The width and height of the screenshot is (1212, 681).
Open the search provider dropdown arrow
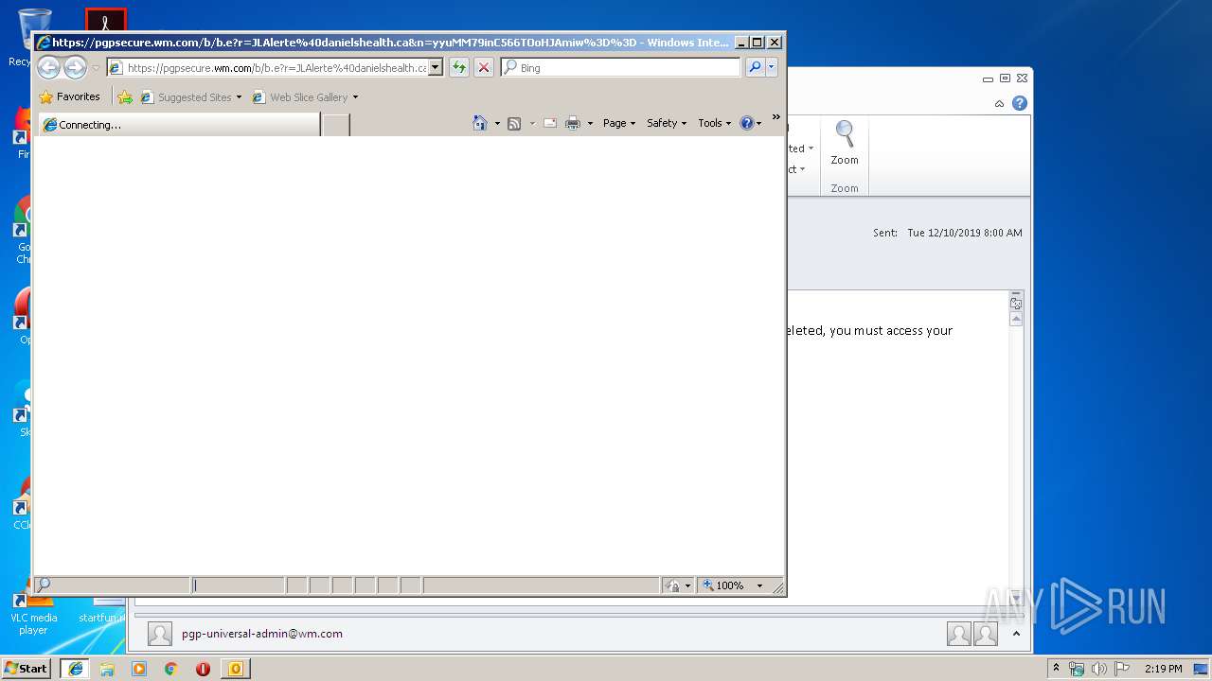tap(772, 67)
